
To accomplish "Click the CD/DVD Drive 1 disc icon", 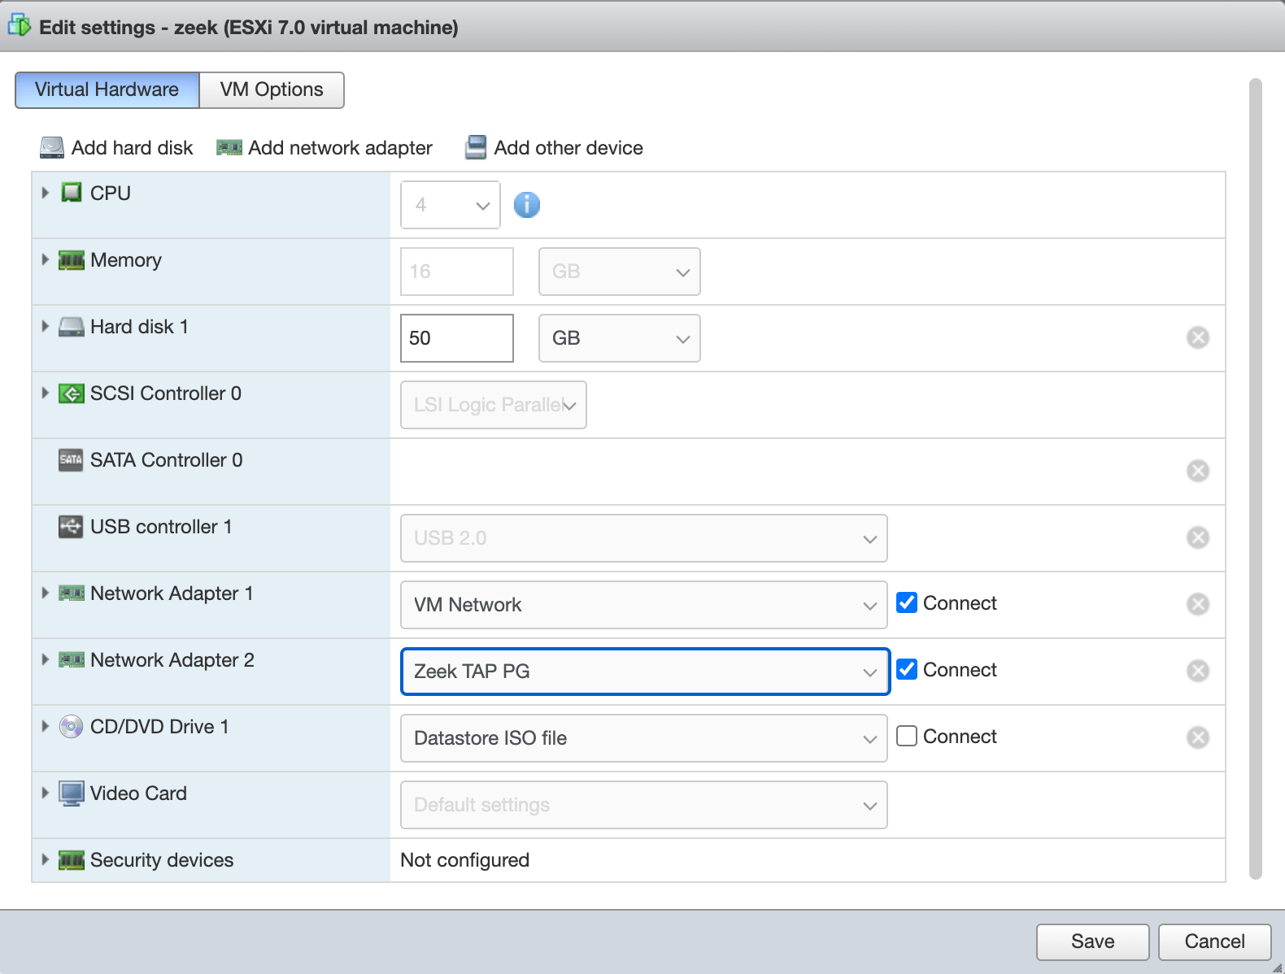I will tap(72, 727).
